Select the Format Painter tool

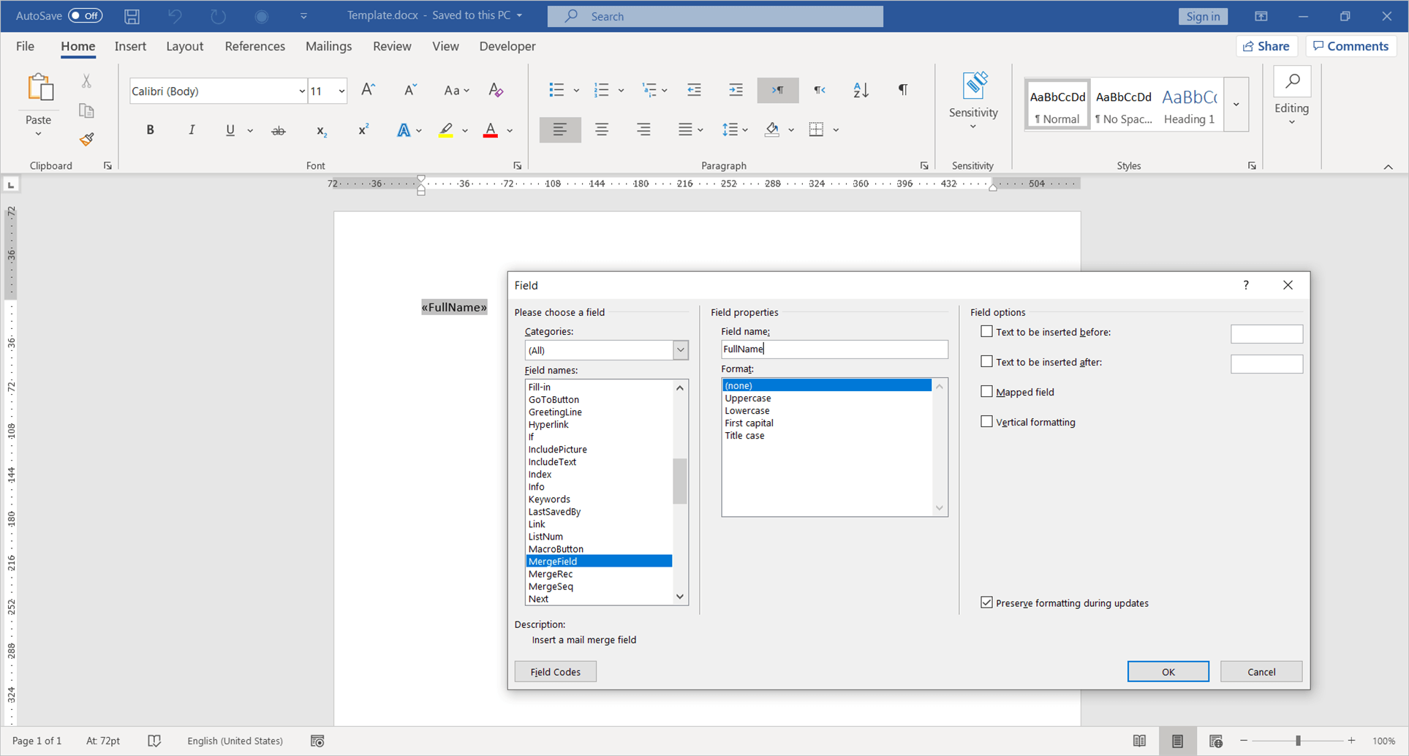pos(86,139)
